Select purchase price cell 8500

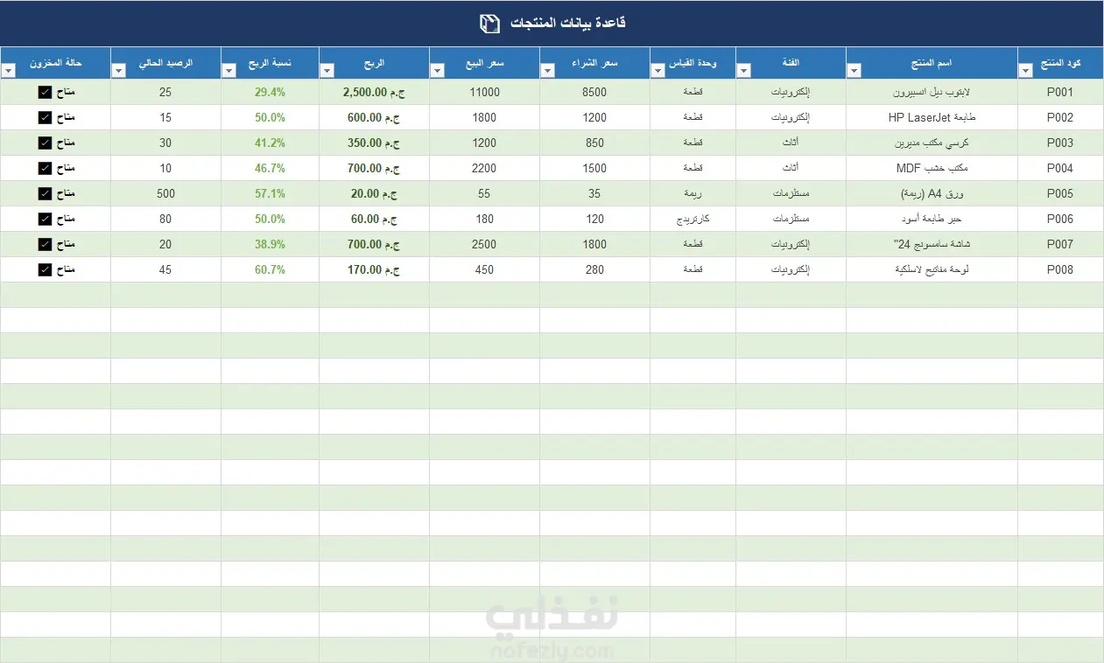[x=594, y=92]
